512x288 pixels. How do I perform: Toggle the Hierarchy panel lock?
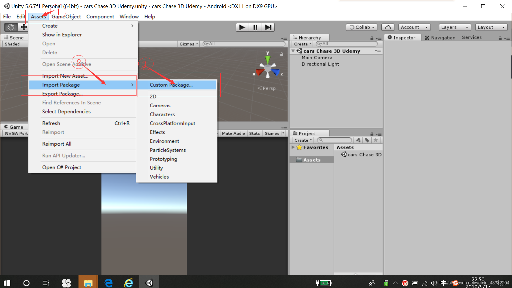(372, 38)
